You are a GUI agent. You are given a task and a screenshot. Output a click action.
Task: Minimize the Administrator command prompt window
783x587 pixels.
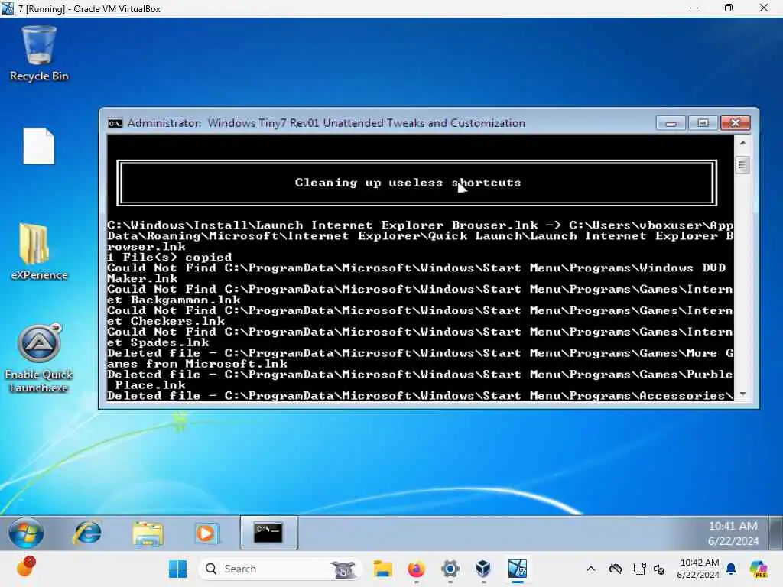pos(671,123)
